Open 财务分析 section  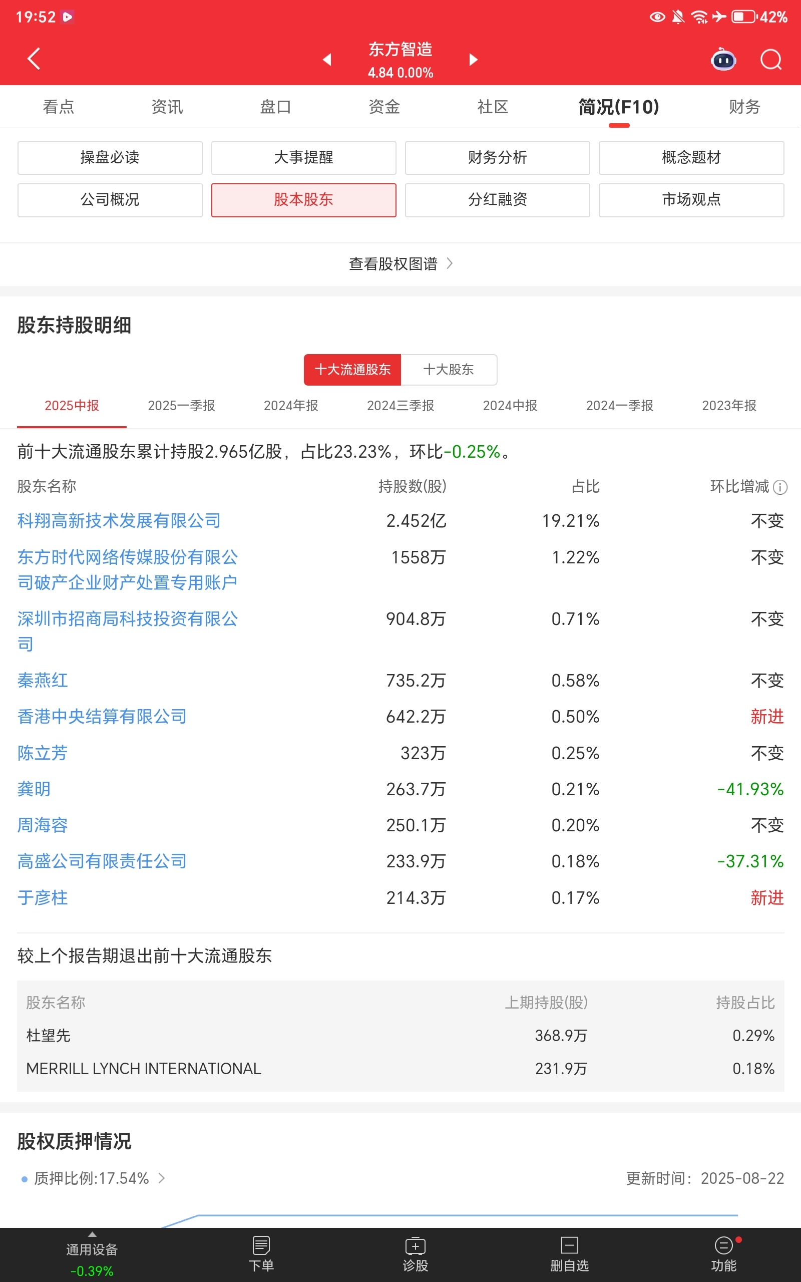(x=498, y=157)
